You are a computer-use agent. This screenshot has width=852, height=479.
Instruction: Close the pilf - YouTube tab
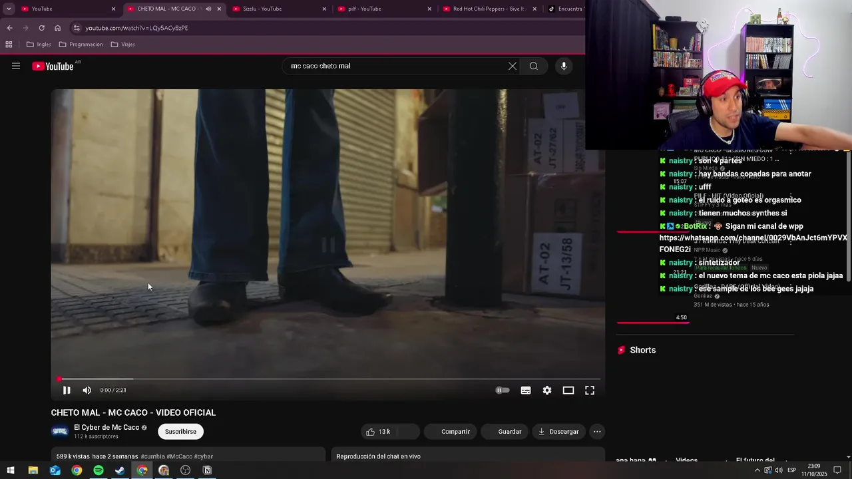point(429,9)
